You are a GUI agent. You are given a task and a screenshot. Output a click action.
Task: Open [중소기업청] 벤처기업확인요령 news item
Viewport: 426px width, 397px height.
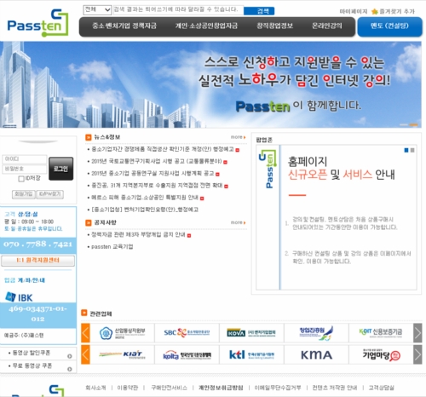[145, 210]
